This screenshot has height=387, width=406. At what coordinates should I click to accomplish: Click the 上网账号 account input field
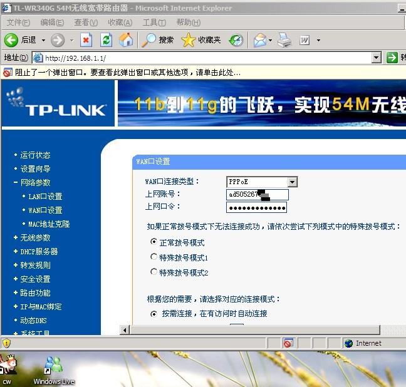(258, 195)
